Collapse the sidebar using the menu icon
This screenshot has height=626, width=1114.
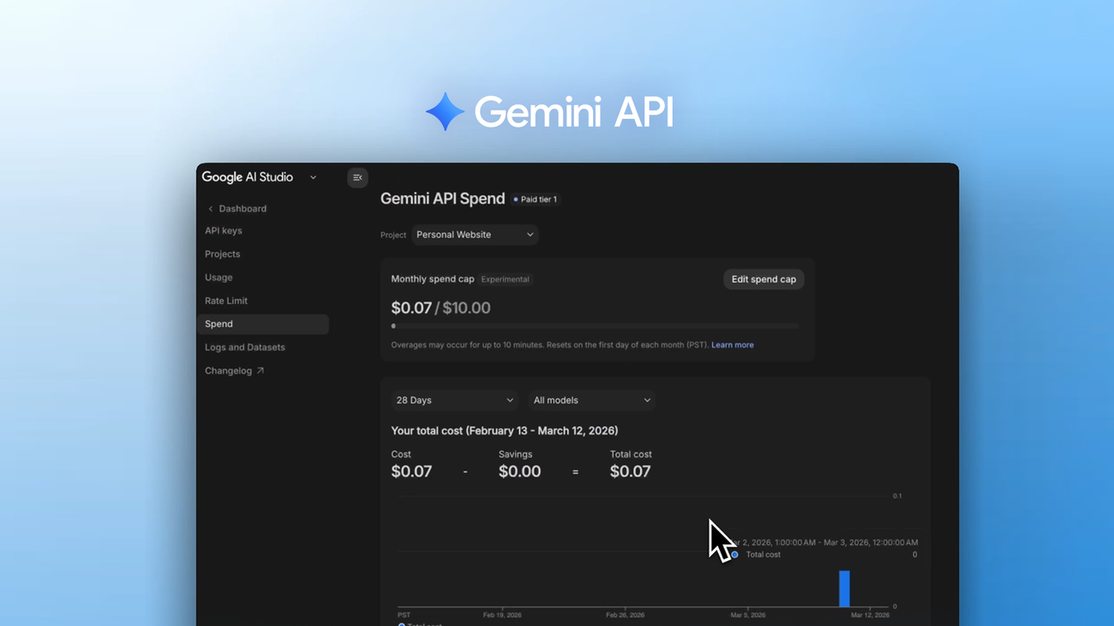pyautogui.click(x=357, y=177)
